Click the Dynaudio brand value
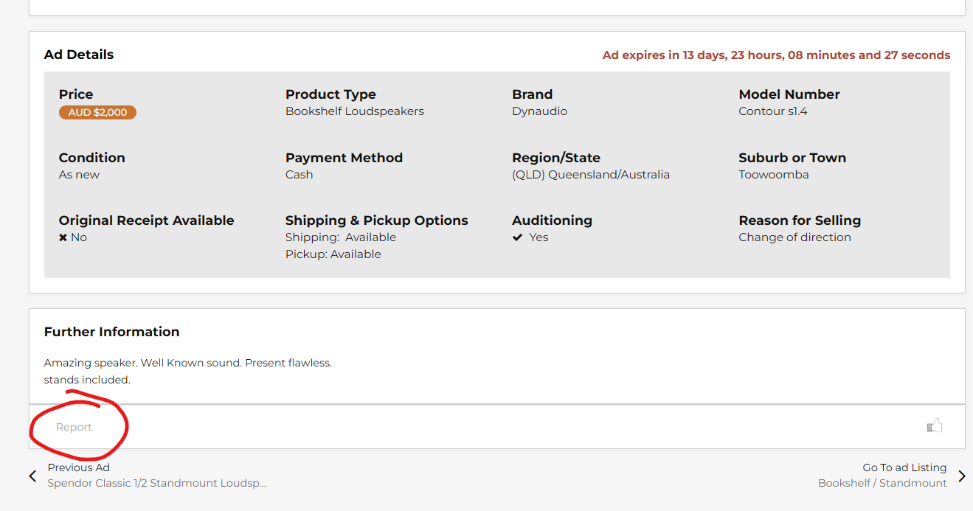The image size is (973, 511). 539,111
